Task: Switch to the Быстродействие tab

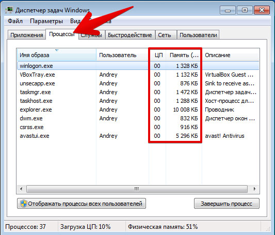Action: pyautogui.click(x=130, y=35)
